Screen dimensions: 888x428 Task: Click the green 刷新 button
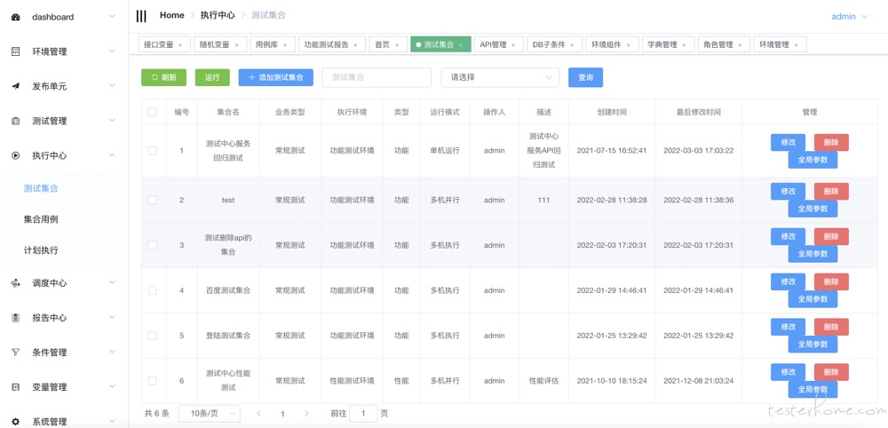click(x=163, y=77)
